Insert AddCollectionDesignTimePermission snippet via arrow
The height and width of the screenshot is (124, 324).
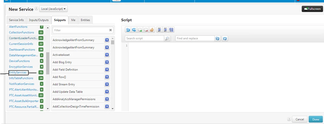[x=107, y=107]
